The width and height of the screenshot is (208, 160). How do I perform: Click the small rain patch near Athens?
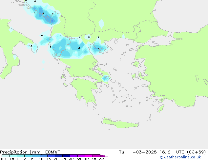tap(106, 78)
